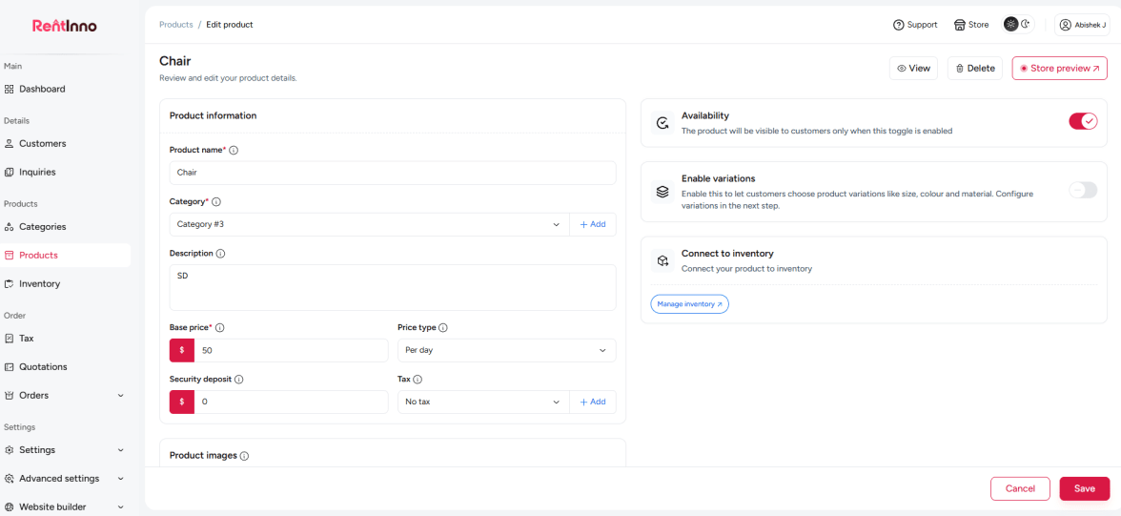
Task: Select Products in the sidebar
Action: [65, 256]
